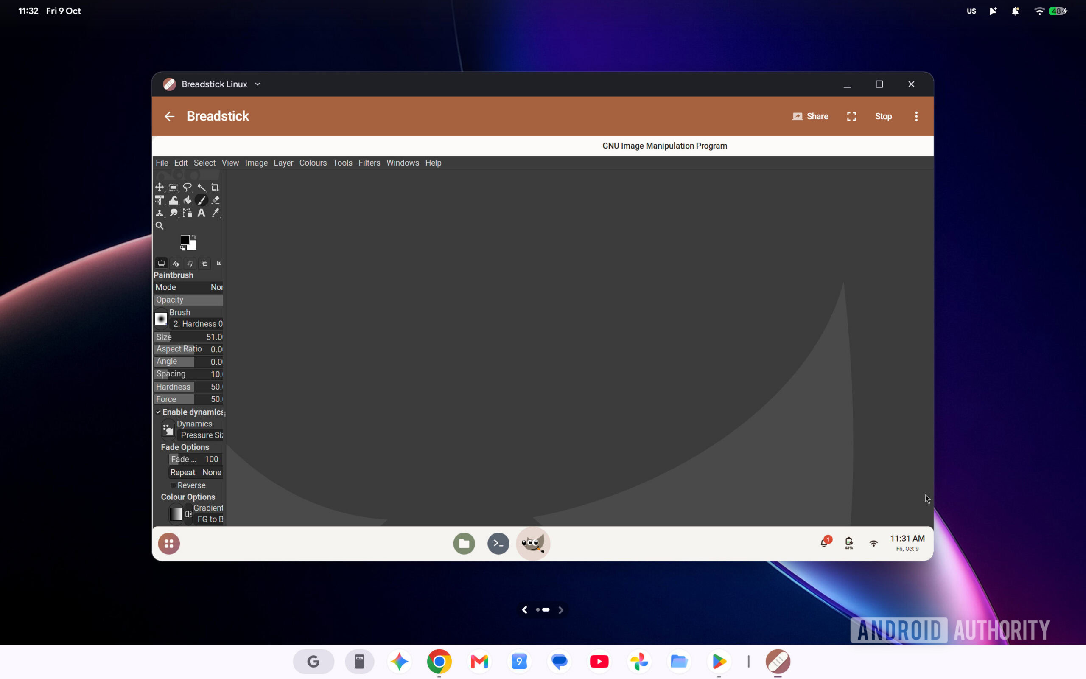Click the brush preview thumbnail

click(161, 319)
